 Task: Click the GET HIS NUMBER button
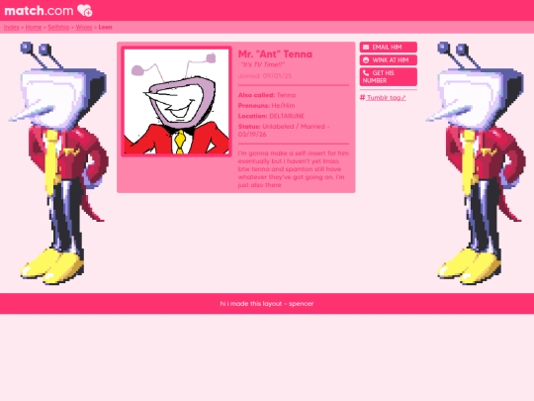click(x=389, y=76)
